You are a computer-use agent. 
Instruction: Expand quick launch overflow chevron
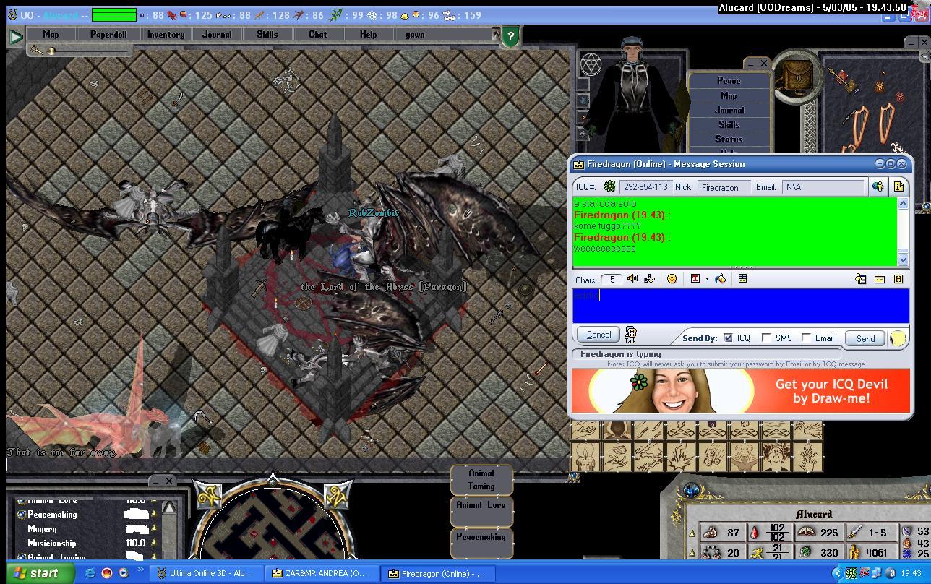click(140, 571)
